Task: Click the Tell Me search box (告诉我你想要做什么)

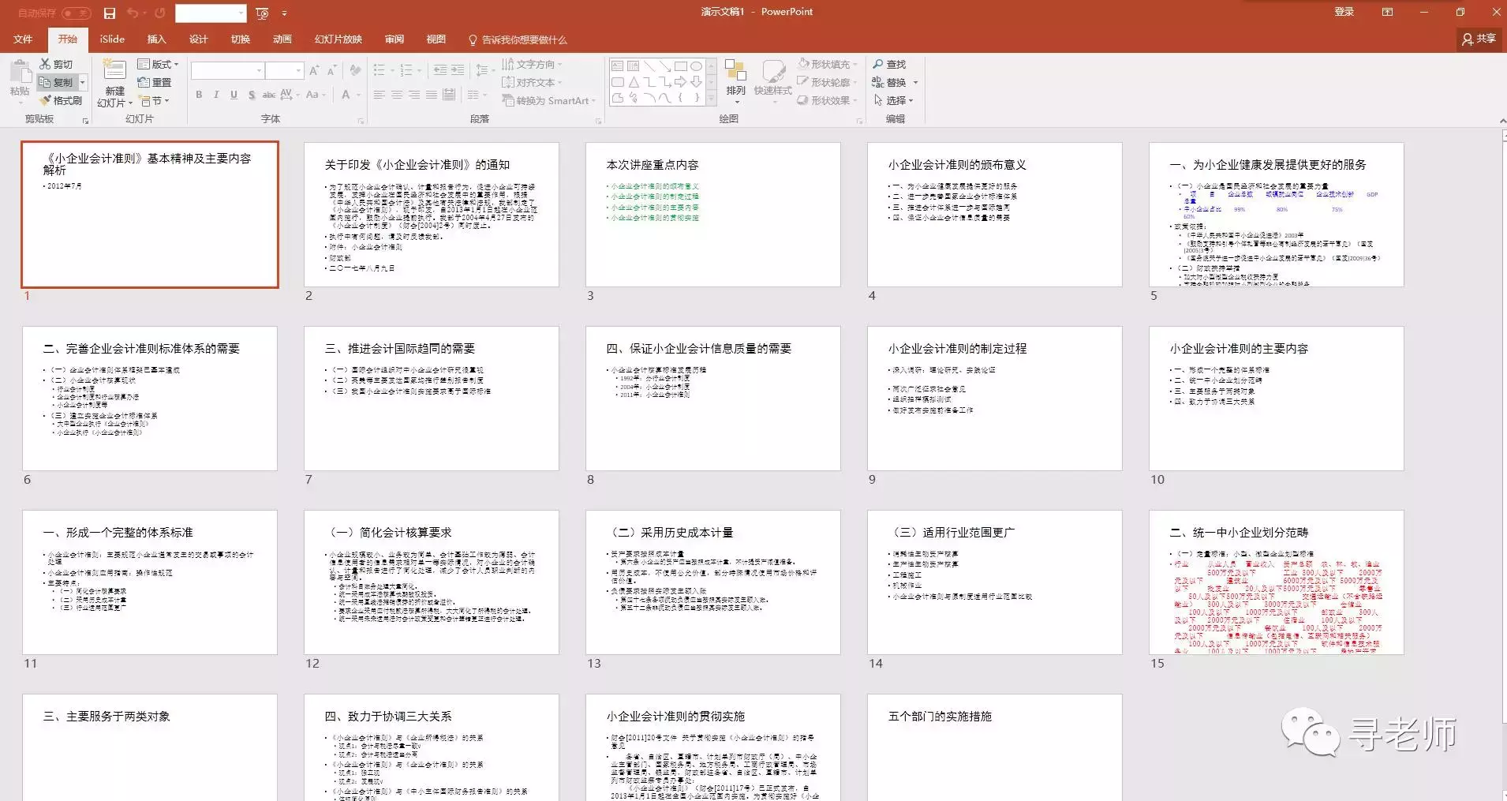Action: click(518, 39)
